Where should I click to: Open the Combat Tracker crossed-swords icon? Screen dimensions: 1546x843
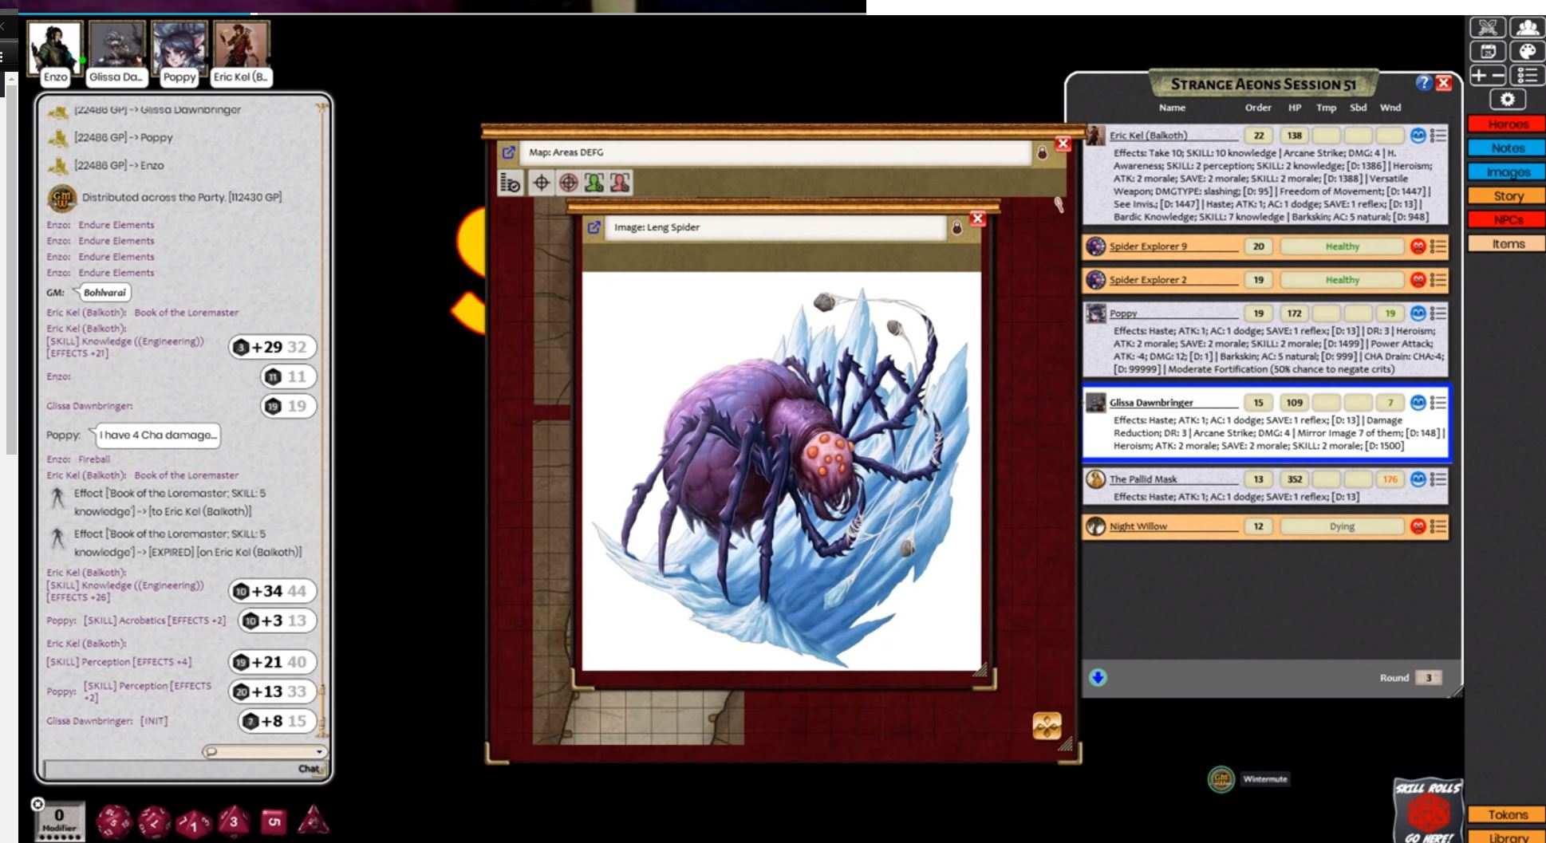pyautogui.click(x=1487, y=28)
